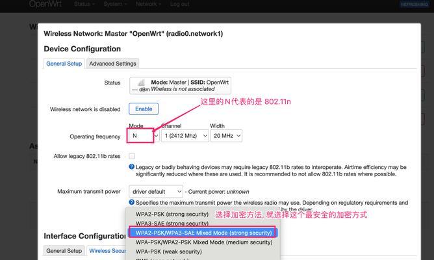Click the Interface Configuration heading
The height and width of the screenshot is (260, 434).
click(84, 236)
